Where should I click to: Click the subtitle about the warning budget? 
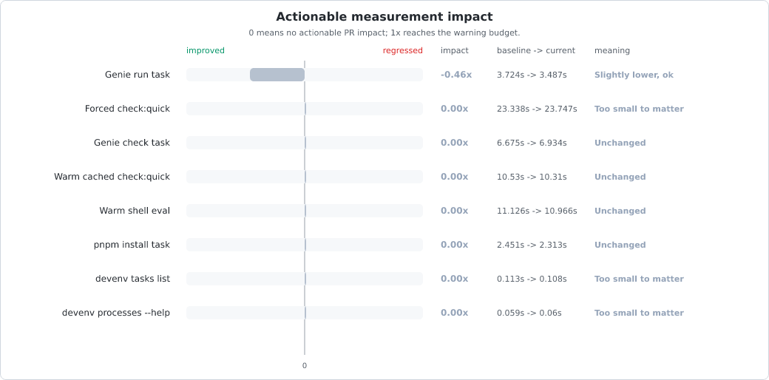pos(384,33)
